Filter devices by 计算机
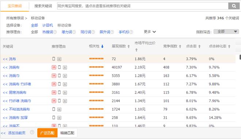 (x=47, y=25)
